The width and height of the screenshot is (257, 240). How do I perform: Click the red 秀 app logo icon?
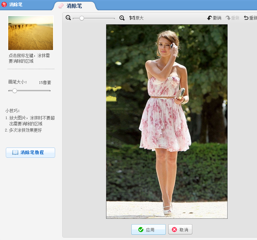[x=4, y=4]
